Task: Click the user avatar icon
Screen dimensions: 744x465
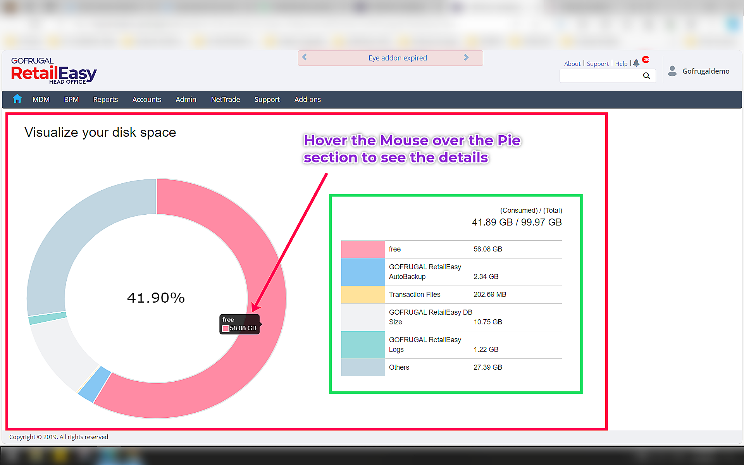Action: click(x=672, y=71)
